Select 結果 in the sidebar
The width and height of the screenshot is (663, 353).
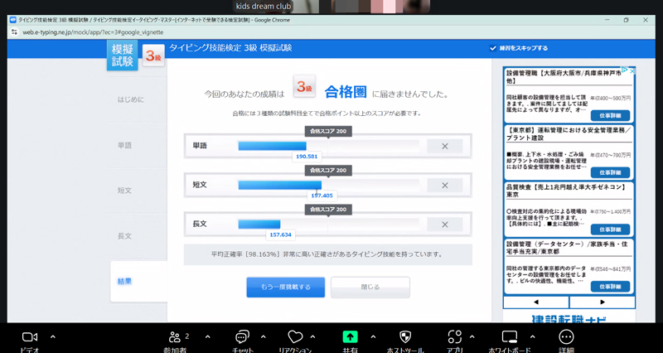coord(125,281)
